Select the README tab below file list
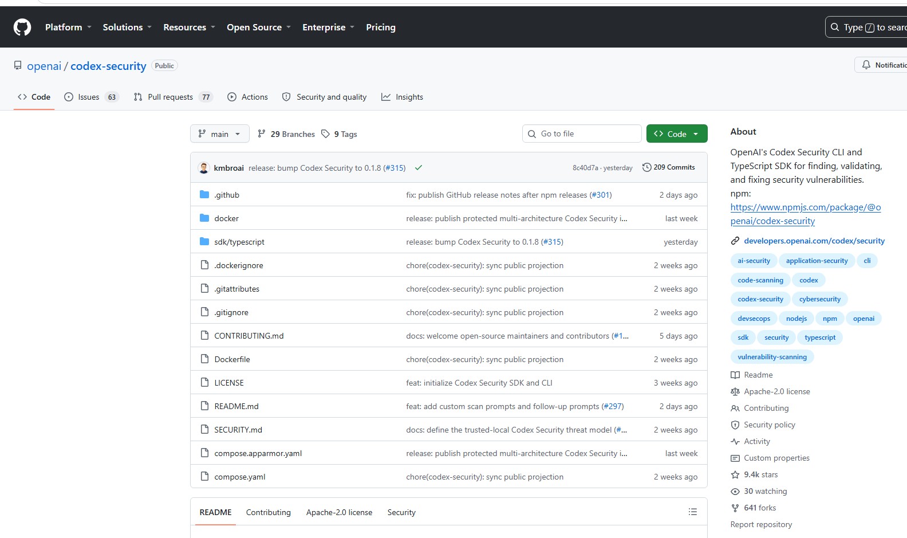The width and height of the screenshot is (907, 538). point(216,512)
